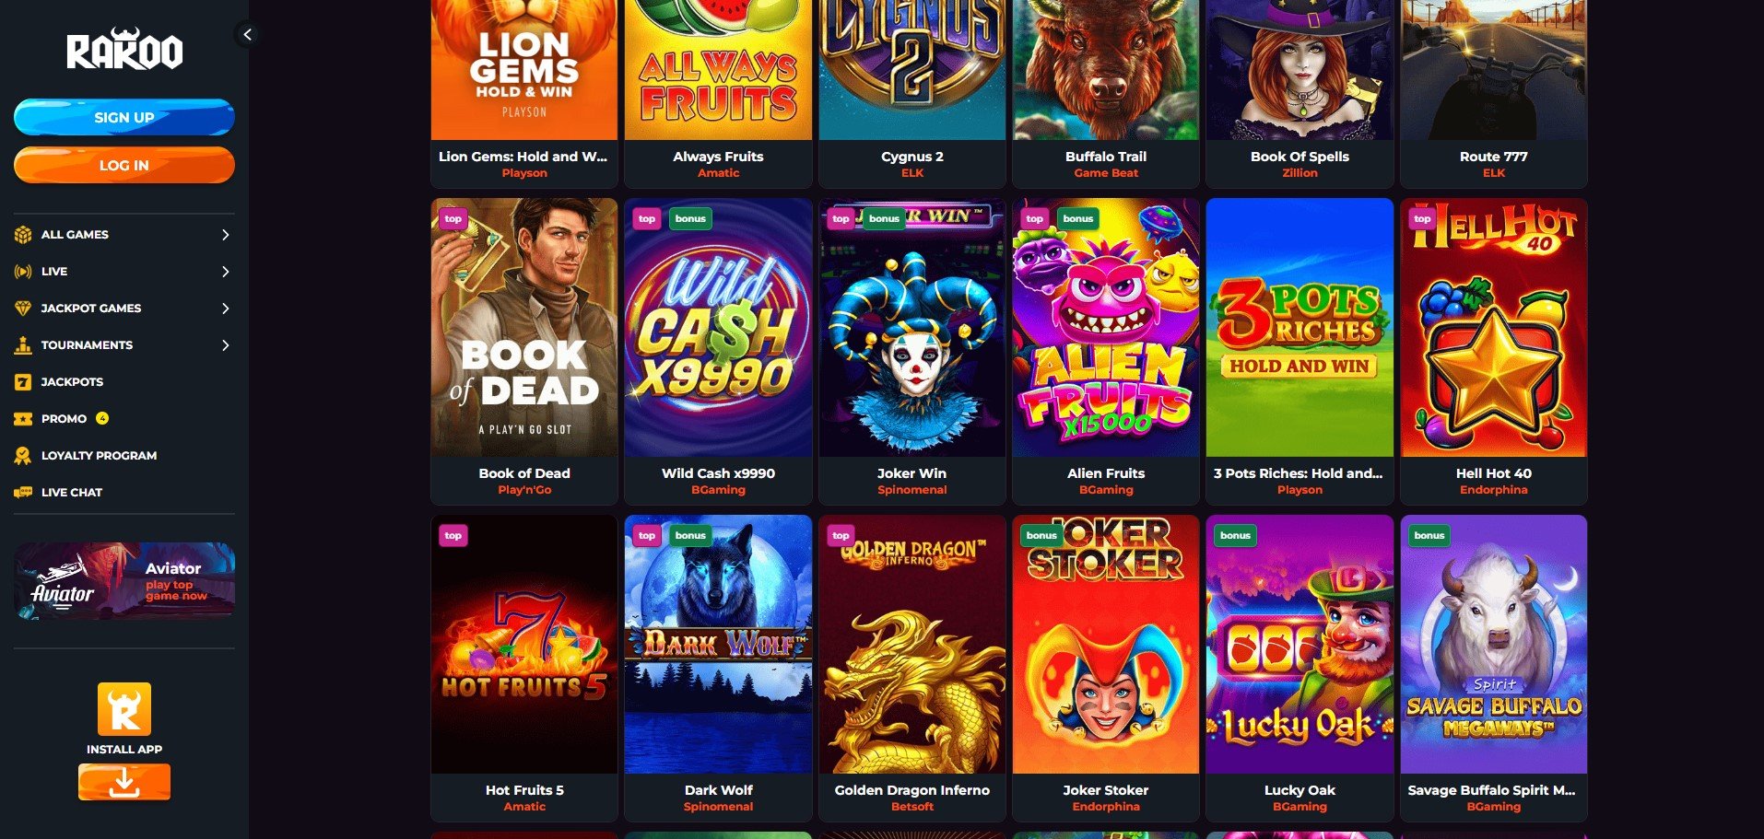This screenshot has height=839, width=1764.
Task: Click the Install App download arrow button
Action: point(124,783)
